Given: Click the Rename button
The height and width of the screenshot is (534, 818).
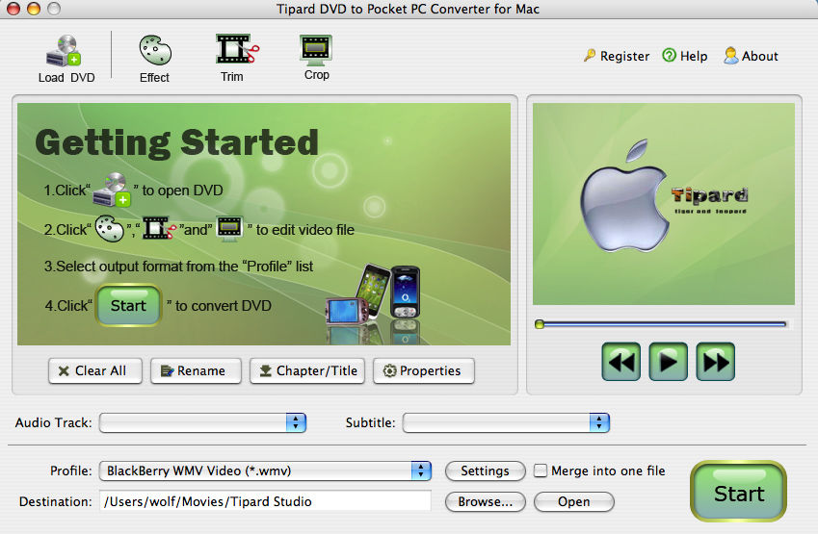Looking at the screenshot, I should (196, 371).
